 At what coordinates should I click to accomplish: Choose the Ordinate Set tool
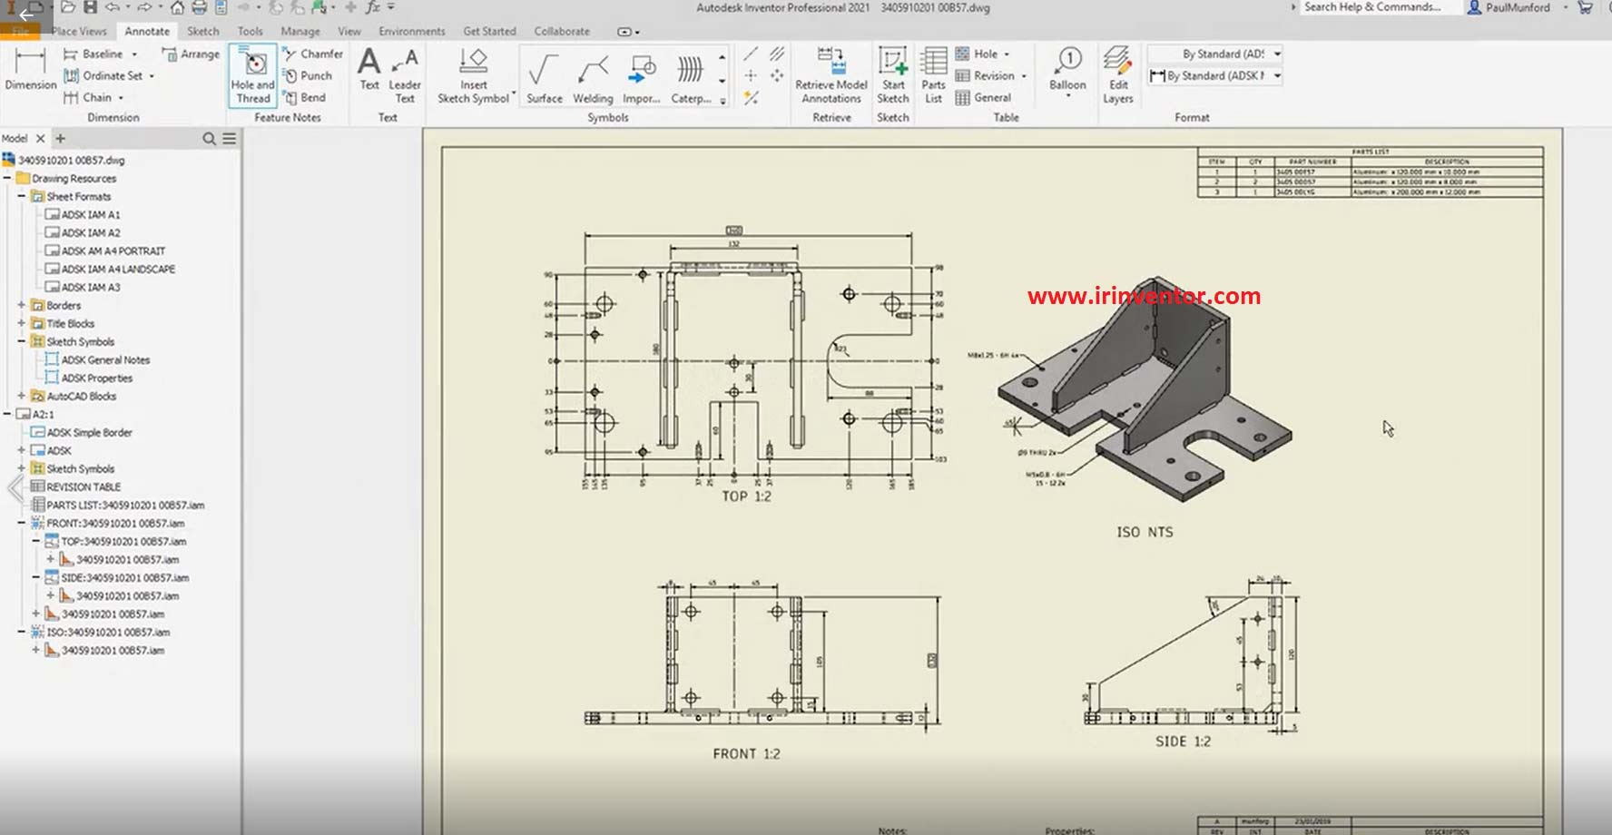point(103,75)
